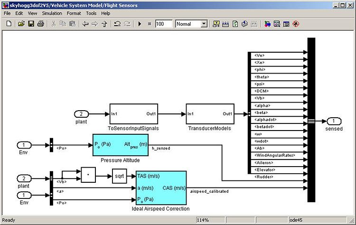Click the h_sensed signal label
Screen dimensions: 356x225
point(161,148)
